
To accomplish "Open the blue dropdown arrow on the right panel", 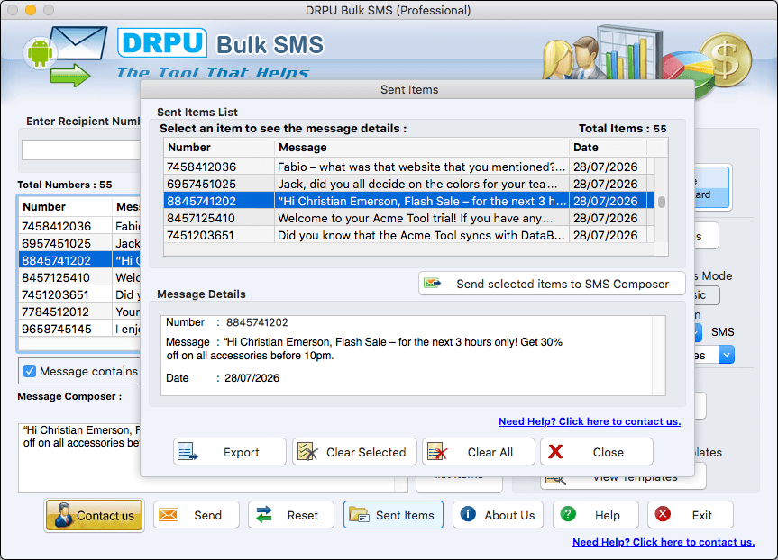I will (727, 355).
